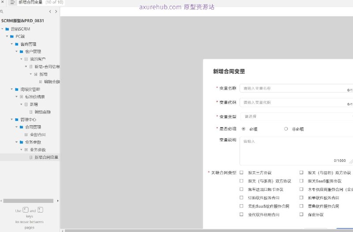Image resolution: width=353 pixels, height=232 pixels.
Task: Open the 业务参数 page item
Action: point(38,150)
